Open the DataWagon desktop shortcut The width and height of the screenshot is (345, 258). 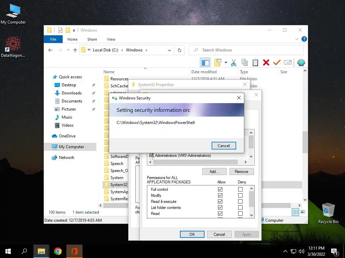13,47
